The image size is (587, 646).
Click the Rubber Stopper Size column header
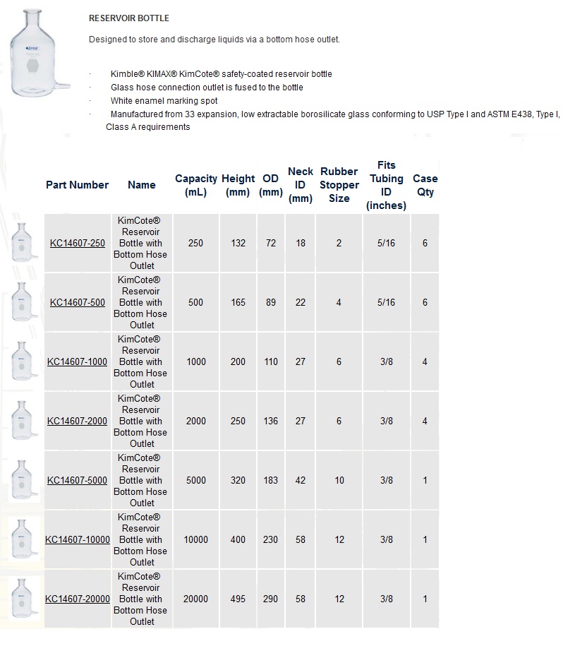click(339, 185)
